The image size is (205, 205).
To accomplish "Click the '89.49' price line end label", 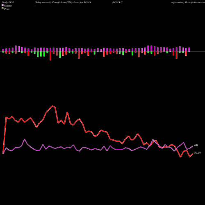I will click(198, 153).
